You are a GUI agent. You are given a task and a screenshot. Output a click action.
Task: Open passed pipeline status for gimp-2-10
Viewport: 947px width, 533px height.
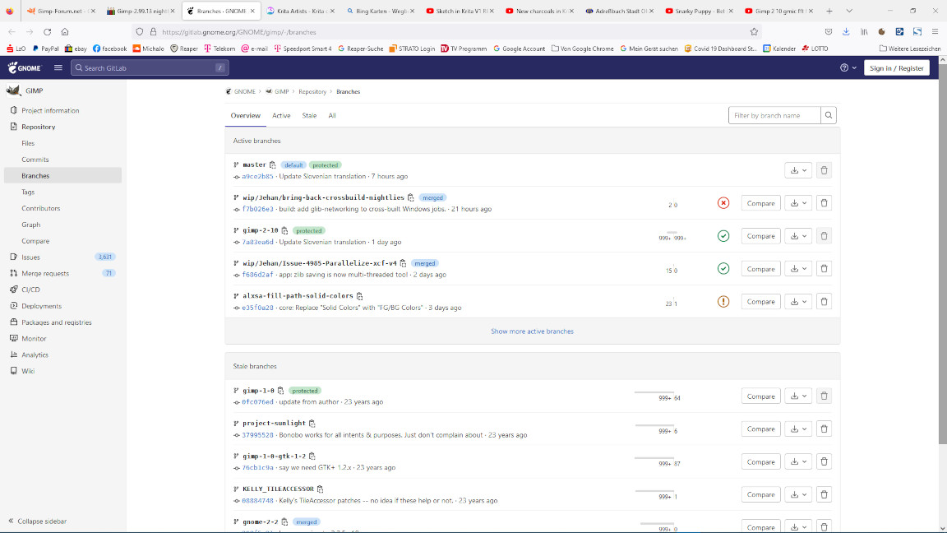coord(723,236)
